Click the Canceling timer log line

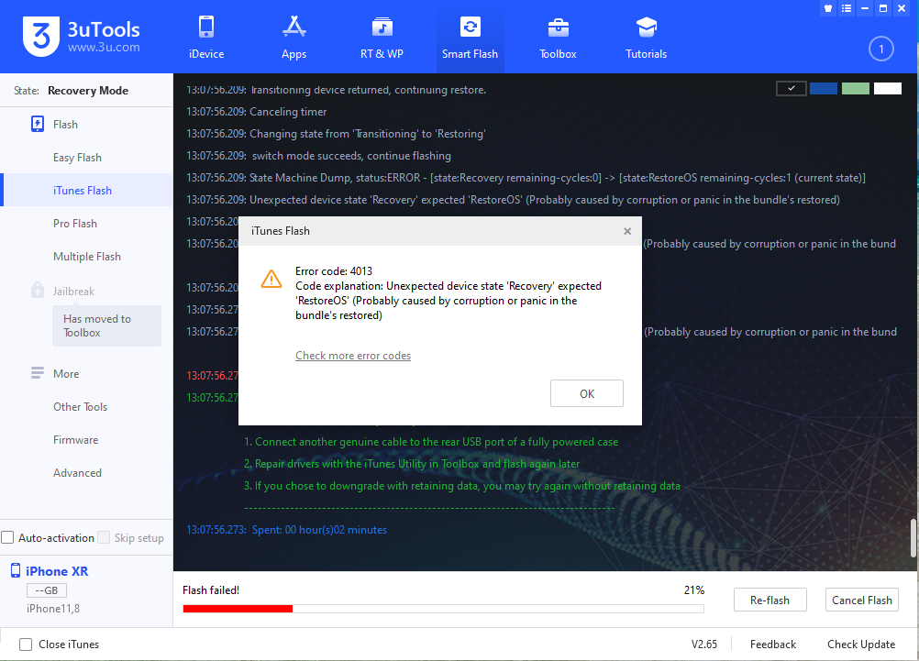tap(257, 111)
